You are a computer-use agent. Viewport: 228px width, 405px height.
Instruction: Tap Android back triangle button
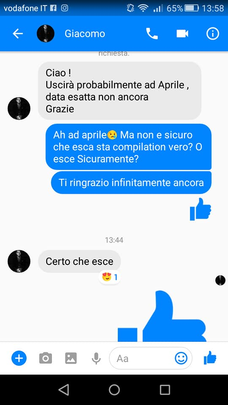click(x=64, y=389)
